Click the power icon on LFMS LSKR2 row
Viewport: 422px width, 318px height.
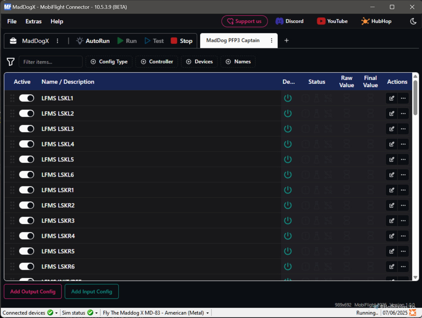pos(288,205)
